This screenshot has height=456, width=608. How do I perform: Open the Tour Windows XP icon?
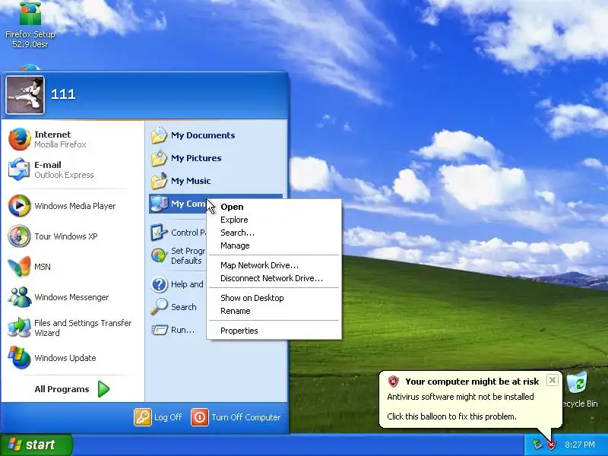pyautogui.click(x=20, y=236)
